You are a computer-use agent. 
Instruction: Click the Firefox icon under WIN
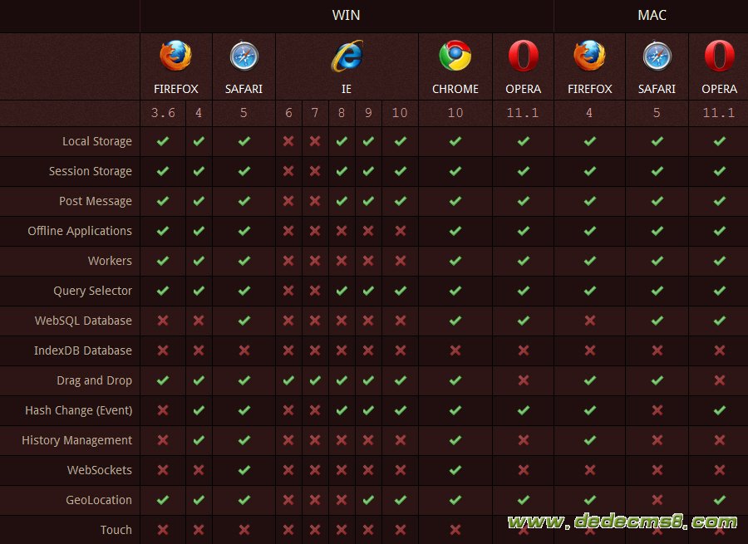[175, 56]
